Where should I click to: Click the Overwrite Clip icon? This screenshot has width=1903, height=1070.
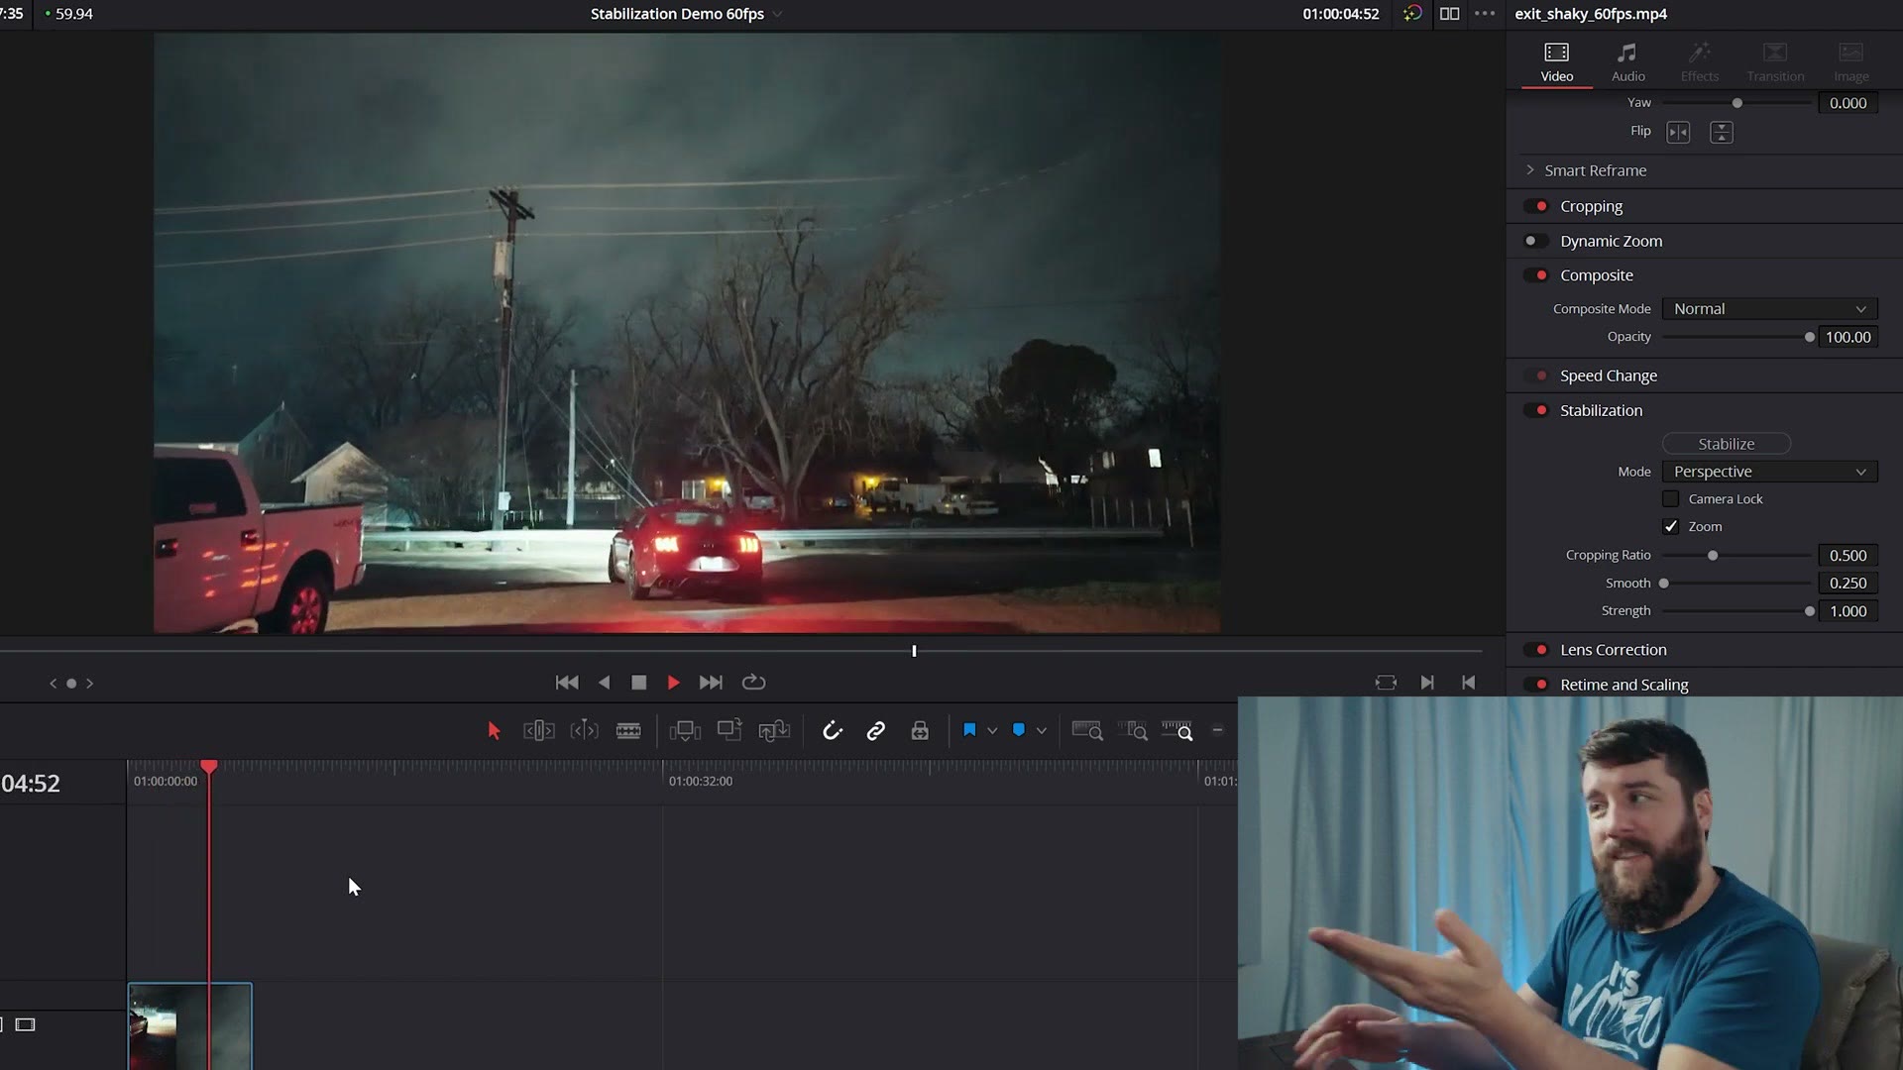pyautogui.click(x=729, y=731)
